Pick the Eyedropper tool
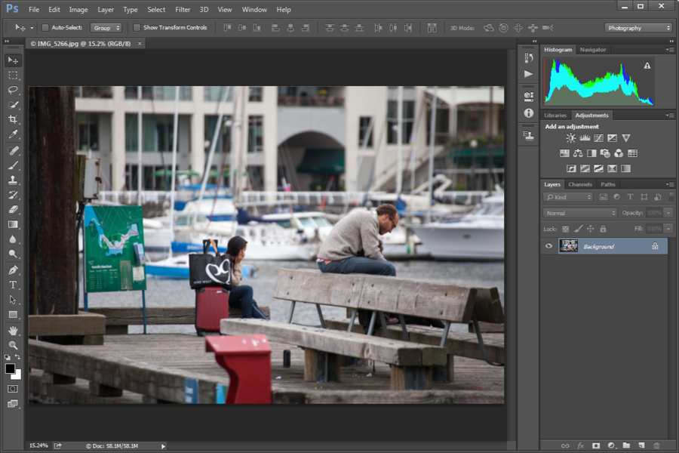 pyautogui.click(x=13, y=135)
